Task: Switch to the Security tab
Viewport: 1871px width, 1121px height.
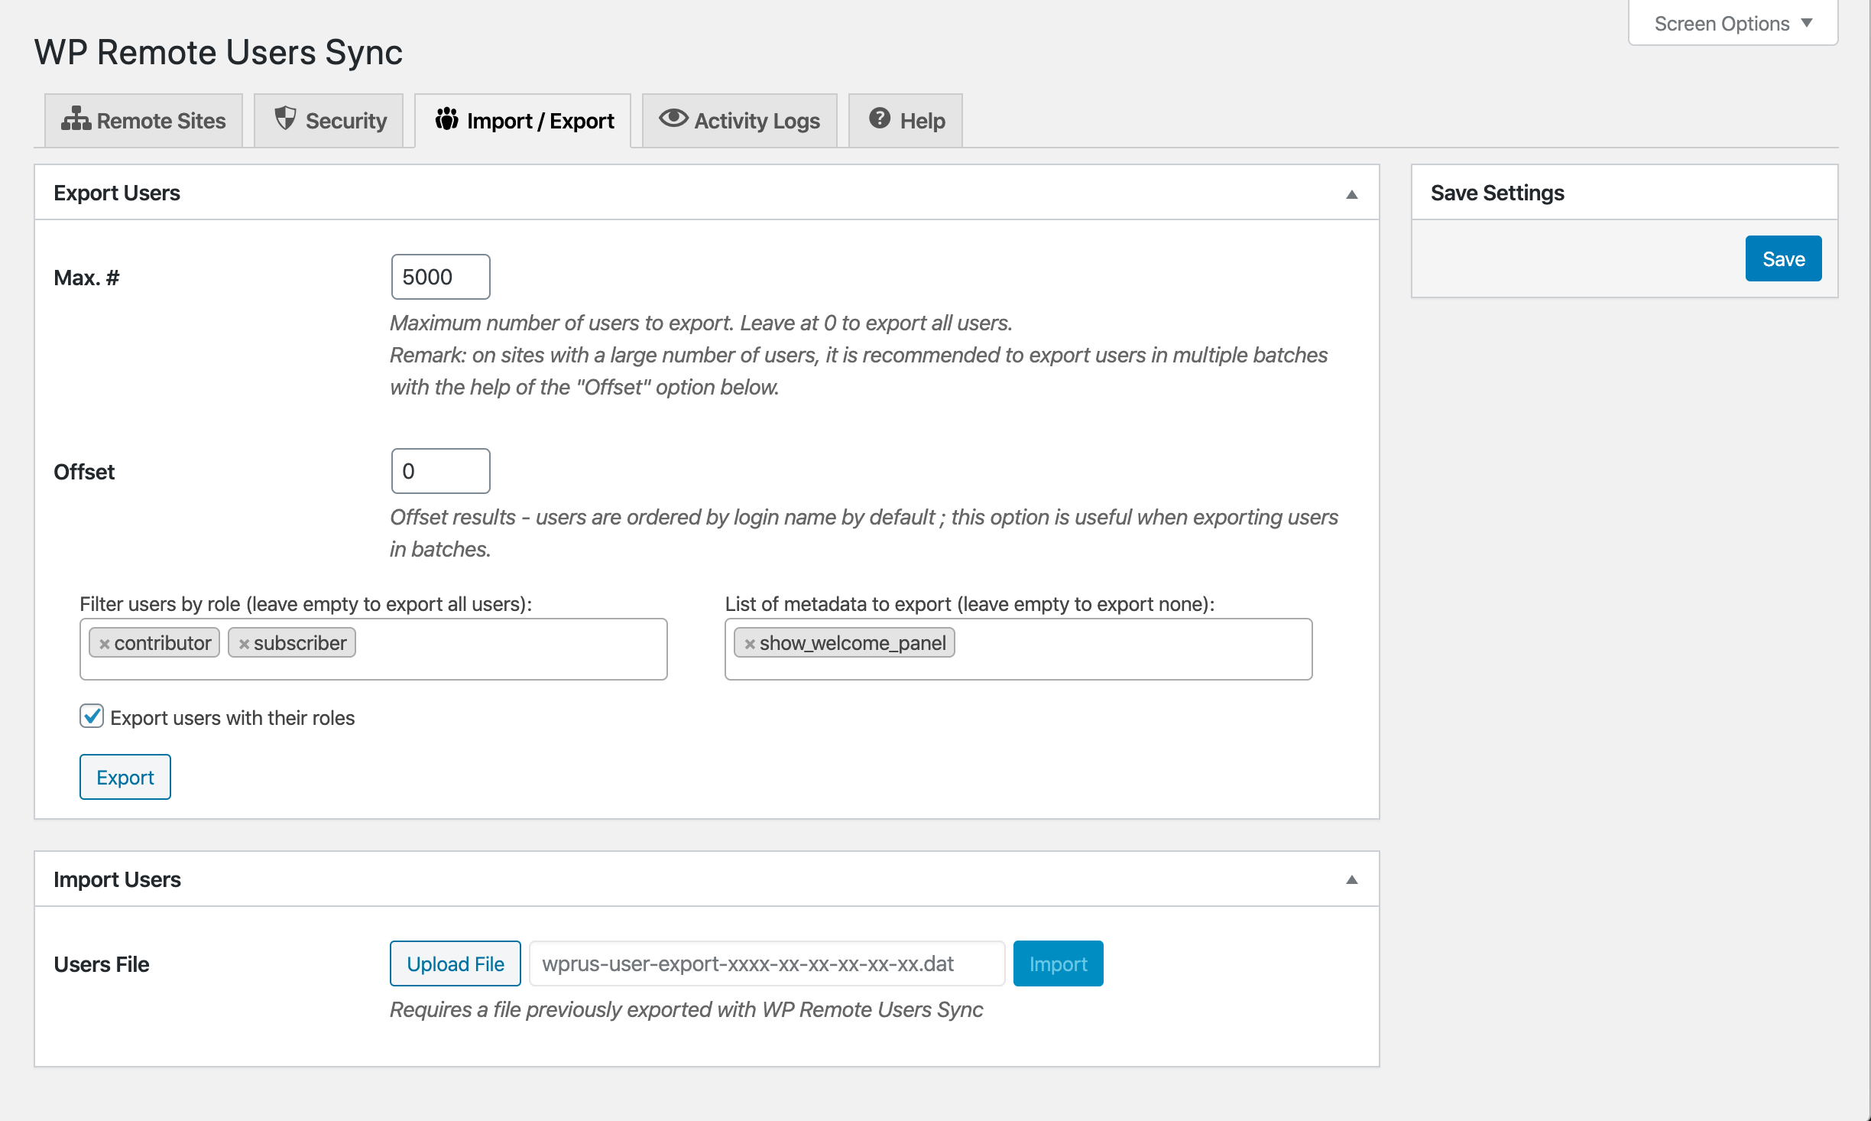Action: click(329, 121)
